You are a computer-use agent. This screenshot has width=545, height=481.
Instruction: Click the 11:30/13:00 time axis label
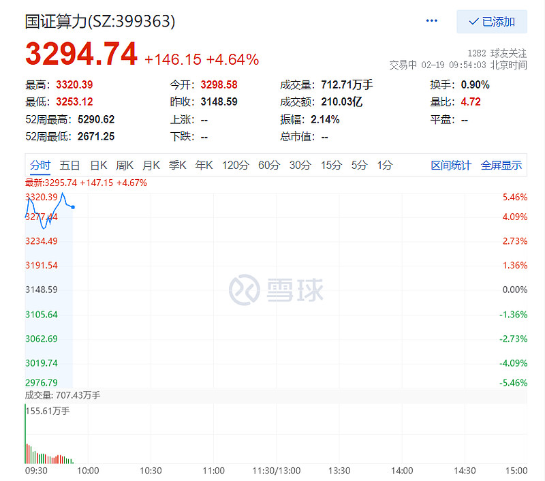pyautogui.click(x=277, y=471)
